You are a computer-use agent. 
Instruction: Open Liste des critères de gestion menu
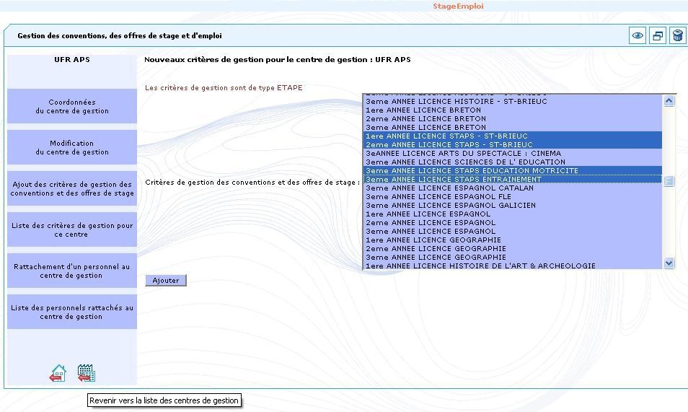click(x=72, y=230)
